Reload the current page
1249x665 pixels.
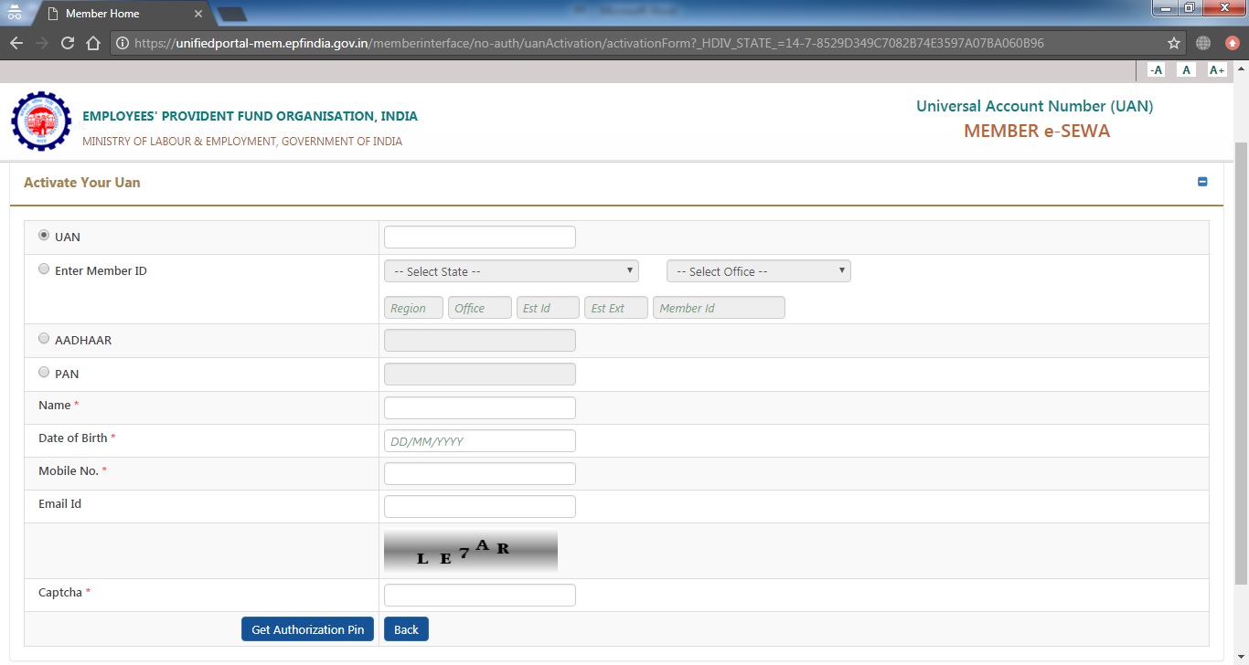tap(69, 42)
